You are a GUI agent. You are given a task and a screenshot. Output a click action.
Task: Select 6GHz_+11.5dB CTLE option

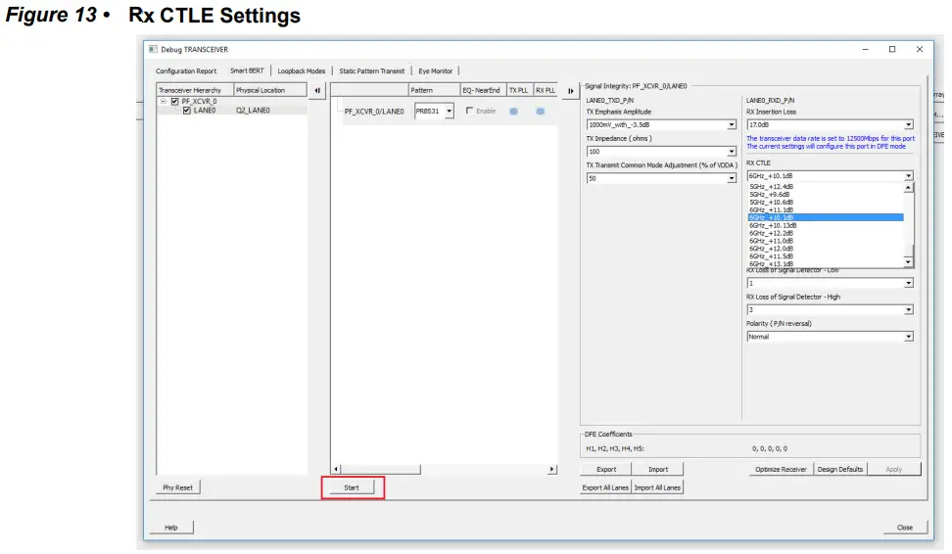point(826,256)
